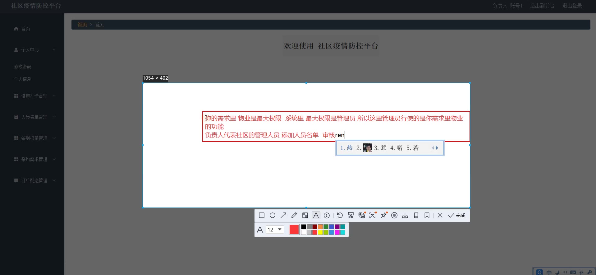Choose IME candidate 5 若
Screen dimensions: 596x275
click(413, 148)
